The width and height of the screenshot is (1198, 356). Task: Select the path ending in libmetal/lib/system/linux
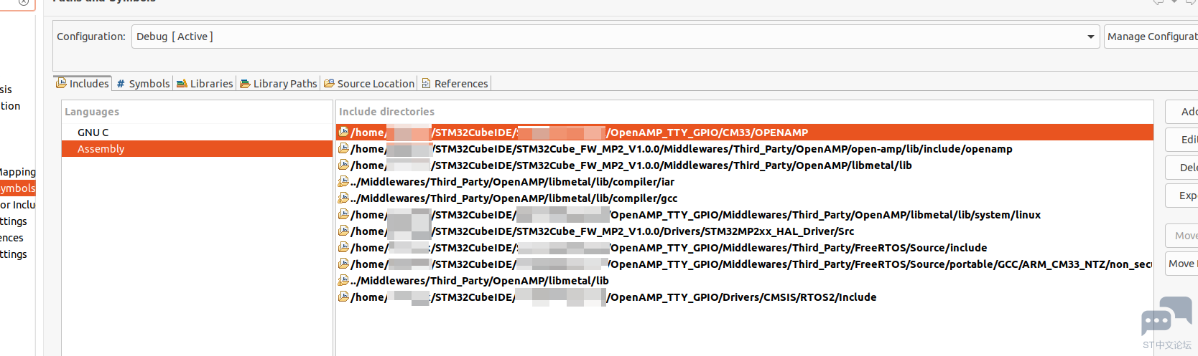(x=745, y=215)
